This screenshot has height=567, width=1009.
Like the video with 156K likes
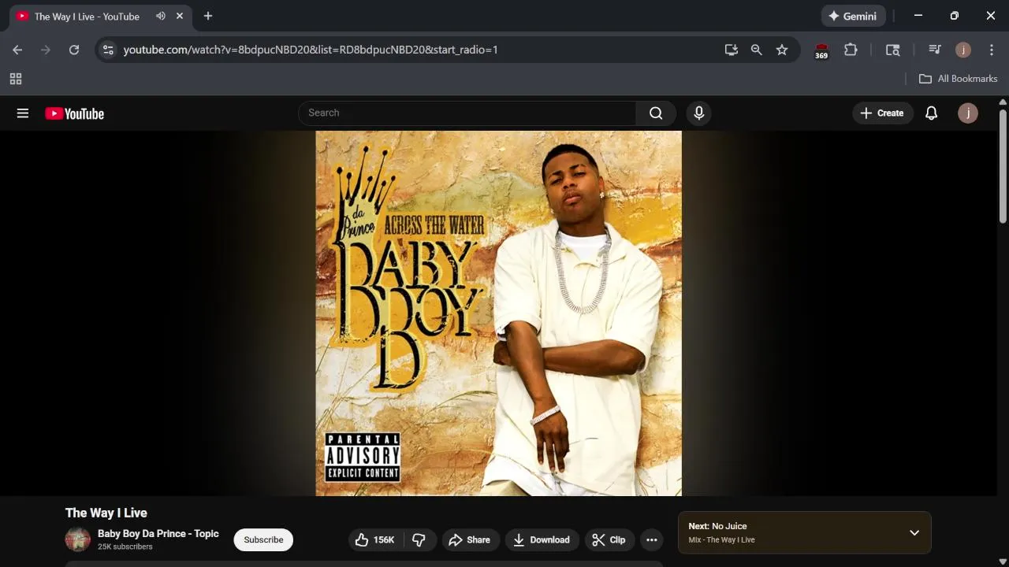tap(375, 539)
